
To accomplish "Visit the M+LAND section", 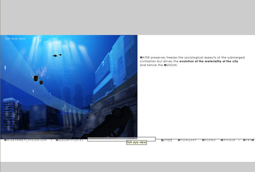I will [x=209, y=140].
